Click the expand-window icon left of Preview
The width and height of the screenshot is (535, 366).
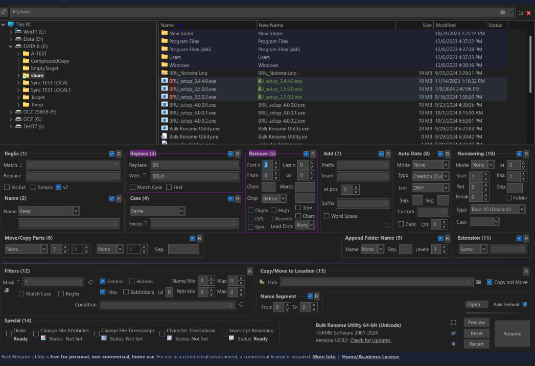click(x=454, y=323)
